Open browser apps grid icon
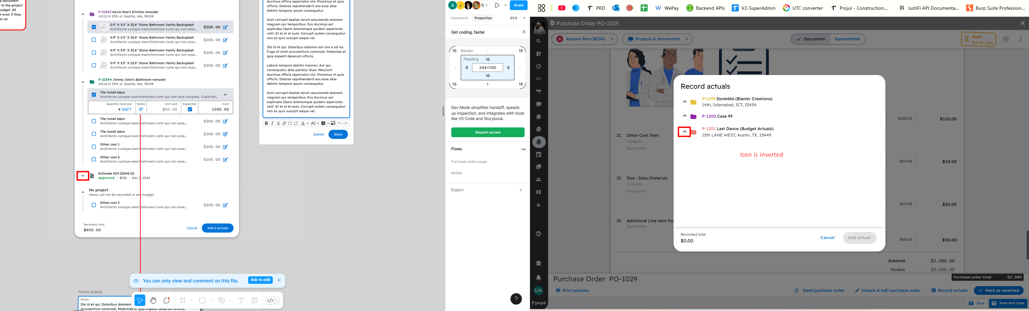This screenshot has height=311, width=1029. click(x=541, y=8)
